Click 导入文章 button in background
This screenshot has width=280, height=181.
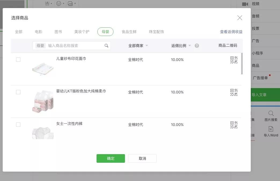(265, 95)
